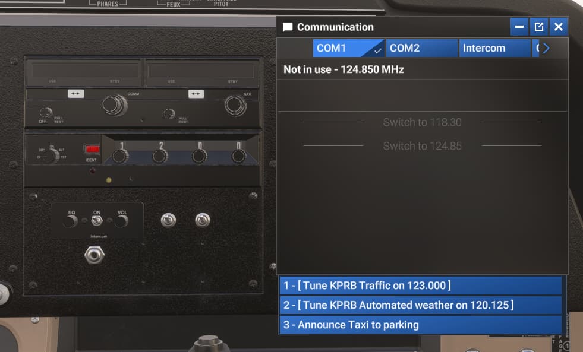Click the headphone jack below Intercom

coord(94,255)
